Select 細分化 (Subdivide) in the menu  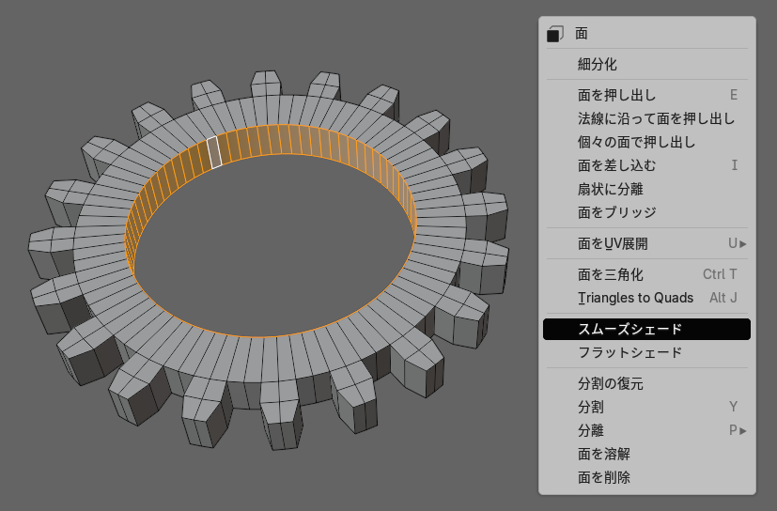[646, 64]
